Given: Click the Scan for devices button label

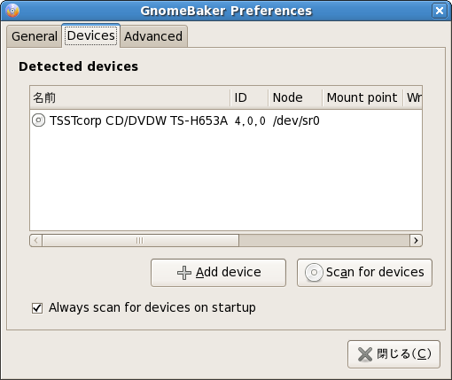Looking at the screenshot, I should point(375,272).
